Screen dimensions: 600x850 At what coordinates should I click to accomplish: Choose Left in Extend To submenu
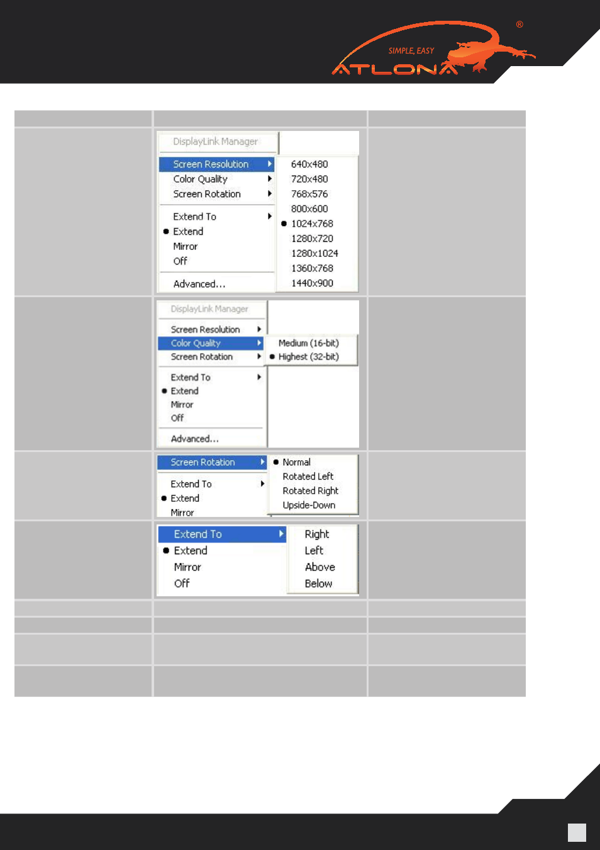pyautogui.click(x=314, y=550)
